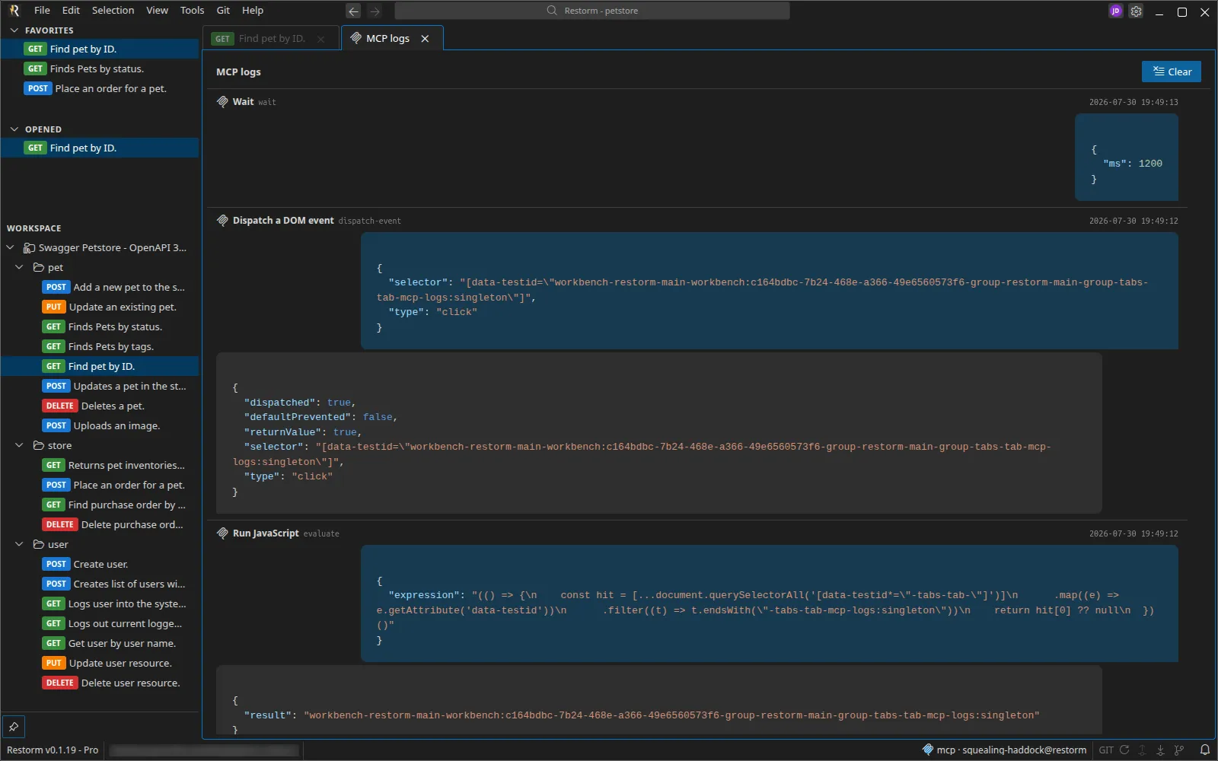Click the user folder icon
1218x761 pixels.
[38, 544]
